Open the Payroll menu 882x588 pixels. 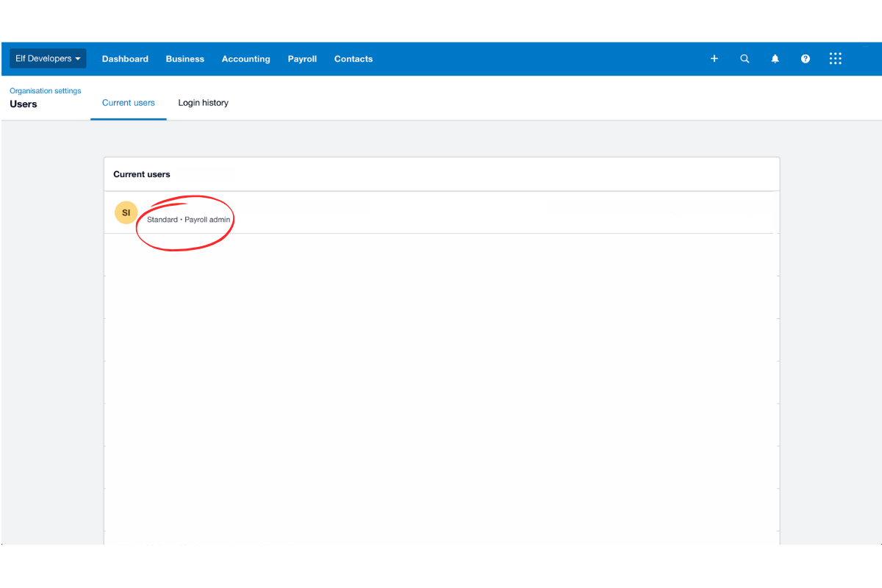point(302,58)
